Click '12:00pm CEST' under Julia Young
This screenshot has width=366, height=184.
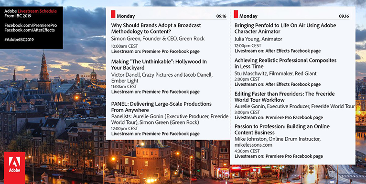[248, 46]
